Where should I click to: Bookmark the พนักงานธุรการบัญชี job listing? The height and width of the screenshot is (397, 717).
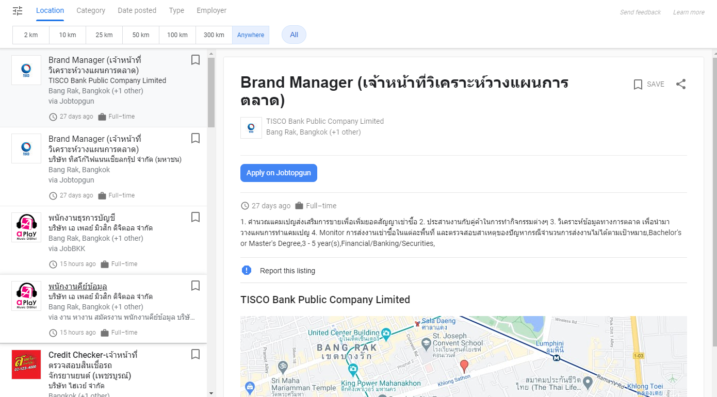tap(195, 217)
